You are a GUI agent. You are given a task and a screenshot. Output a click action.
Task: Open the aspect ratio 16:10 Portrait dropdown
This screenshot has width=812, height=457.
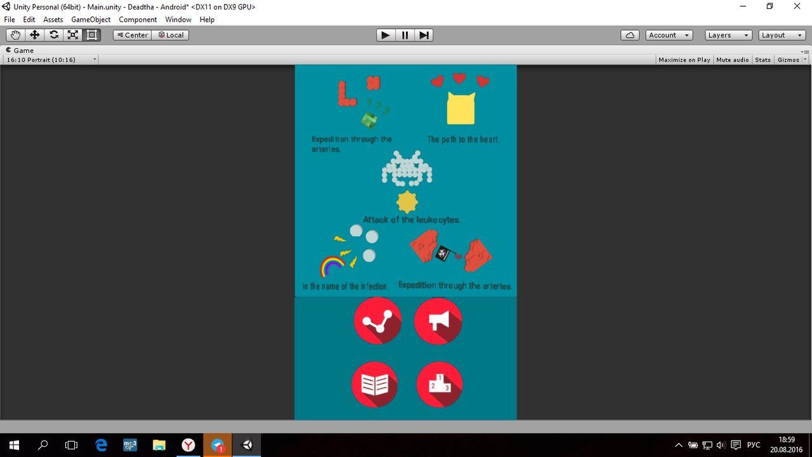[51, 60]
